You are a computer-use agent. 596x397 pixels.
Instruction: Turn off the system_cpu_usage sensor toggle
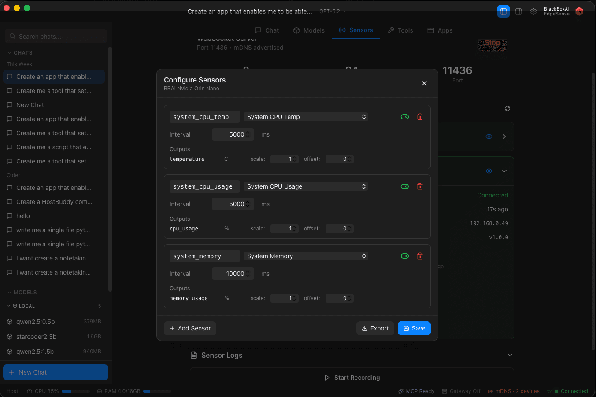click(x=405, y=186)
